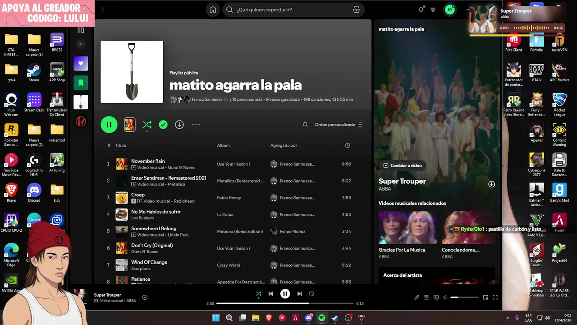Viewport: 577px width, 325px height.
Task: Open the notifications bell in Spotify
Action: click(421, 9)
